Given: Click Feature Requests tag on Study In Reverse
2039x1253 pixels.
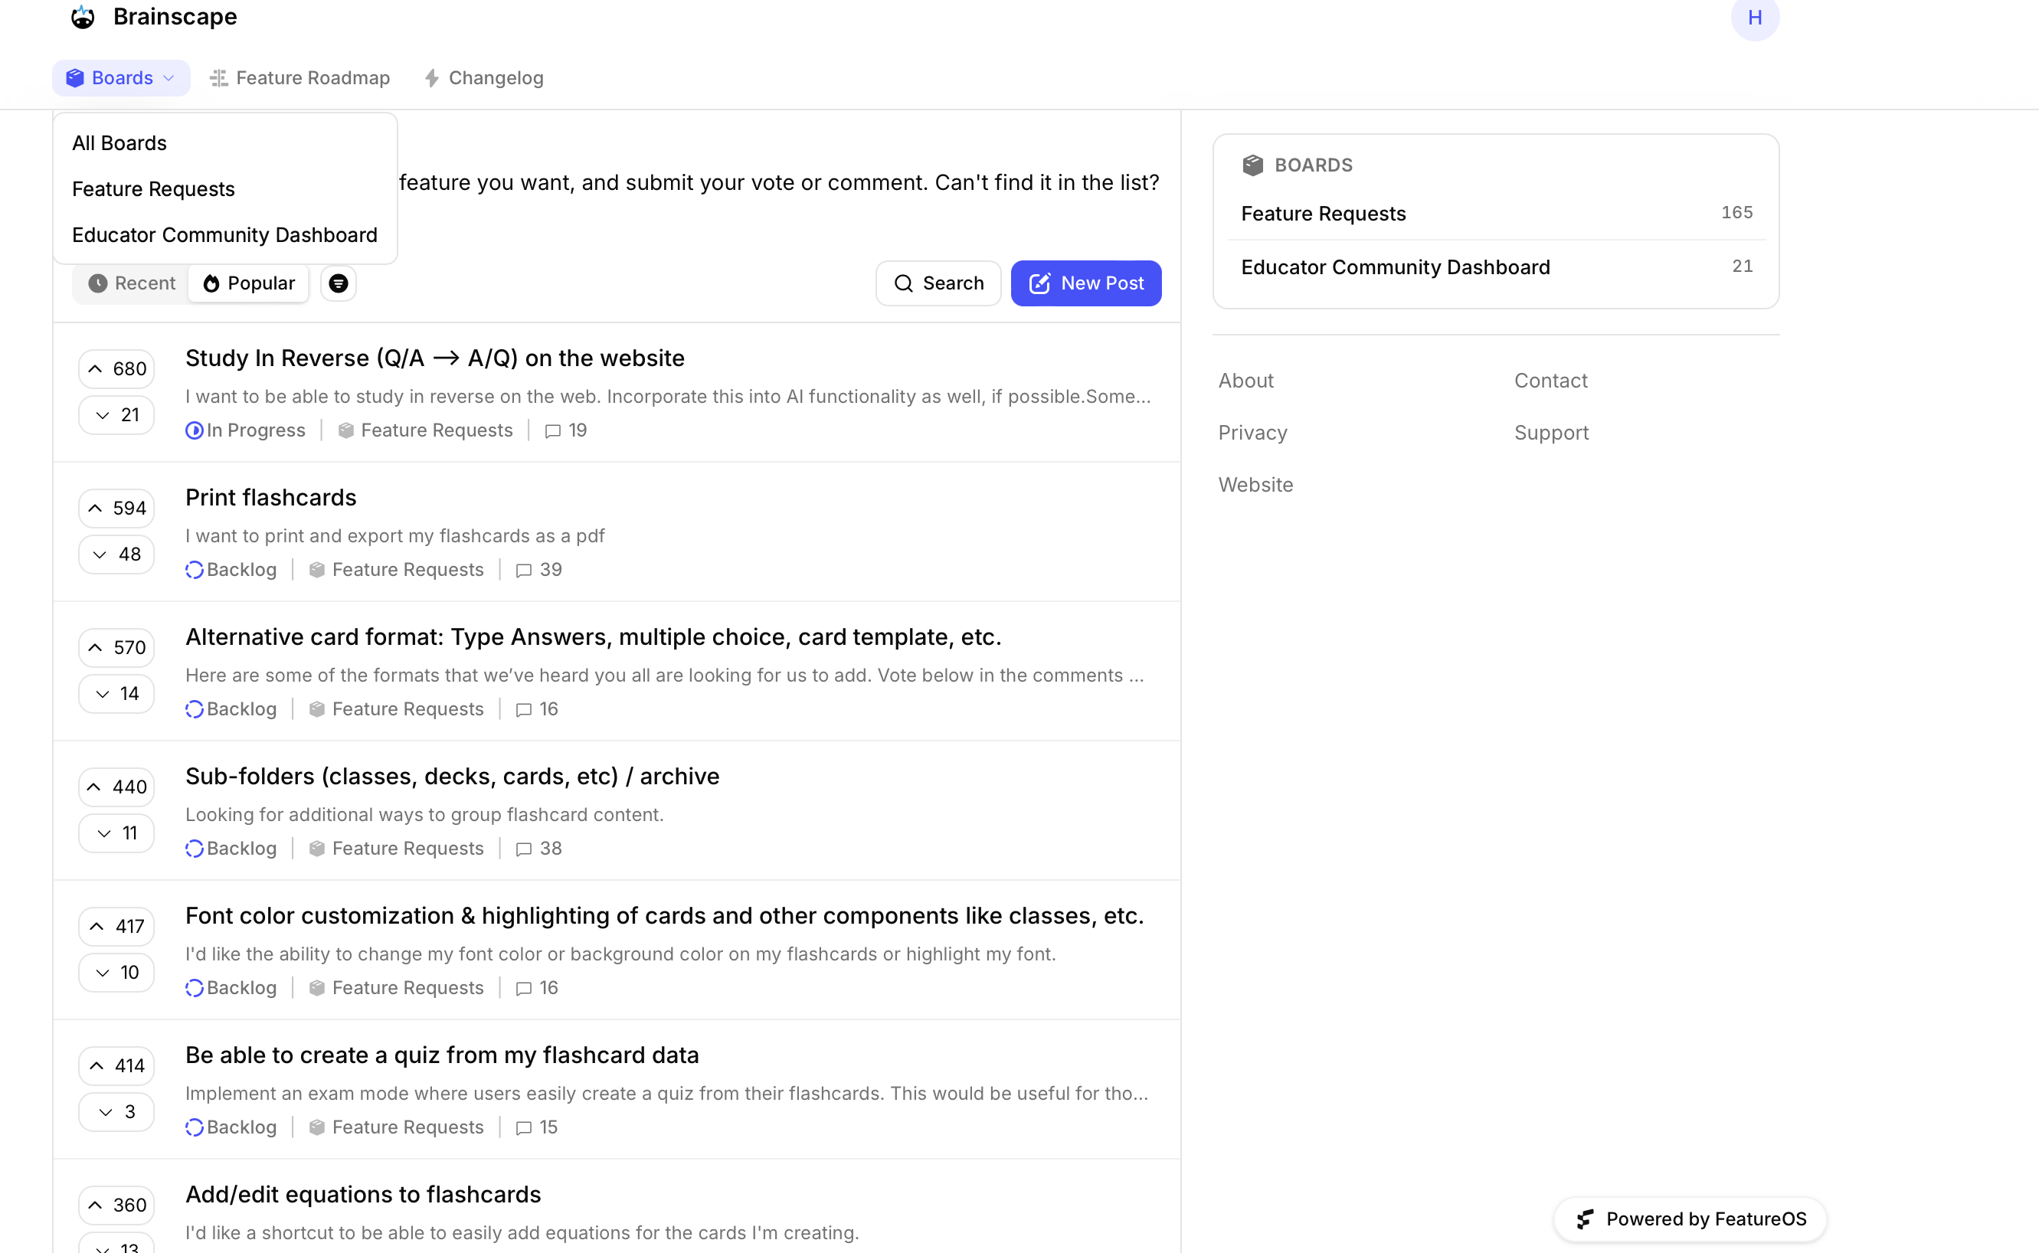Looking at the screenshot, I should pyautogui.click(x=425, y=430).
